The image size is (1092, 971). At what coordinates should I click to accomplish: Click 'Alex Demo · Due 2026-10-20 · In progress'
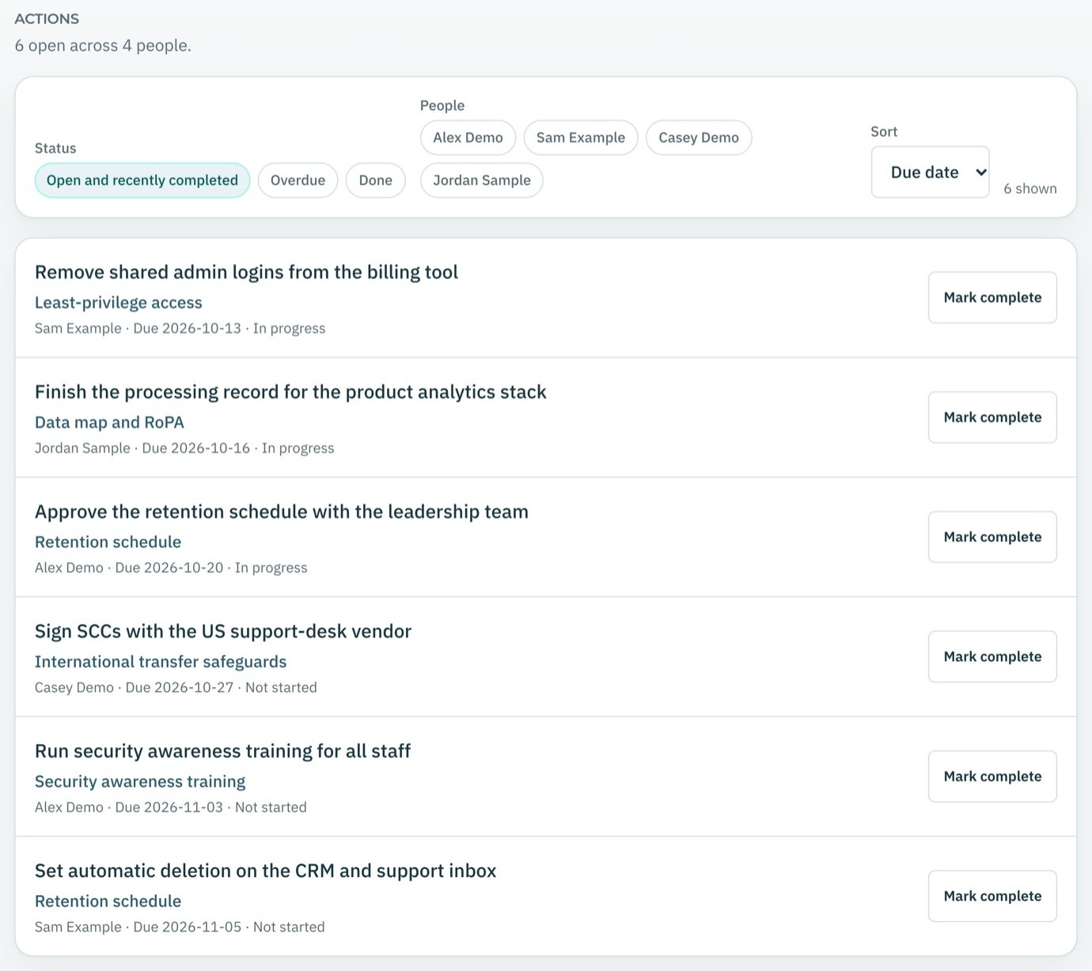pyautogui.click(x=171, y=568)
